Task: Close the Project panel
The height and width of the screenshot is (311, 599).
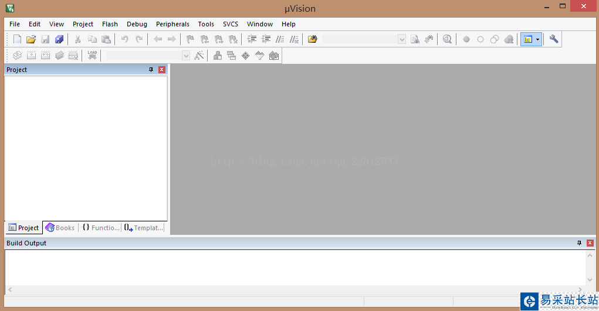Action: [x=161, y=70]
